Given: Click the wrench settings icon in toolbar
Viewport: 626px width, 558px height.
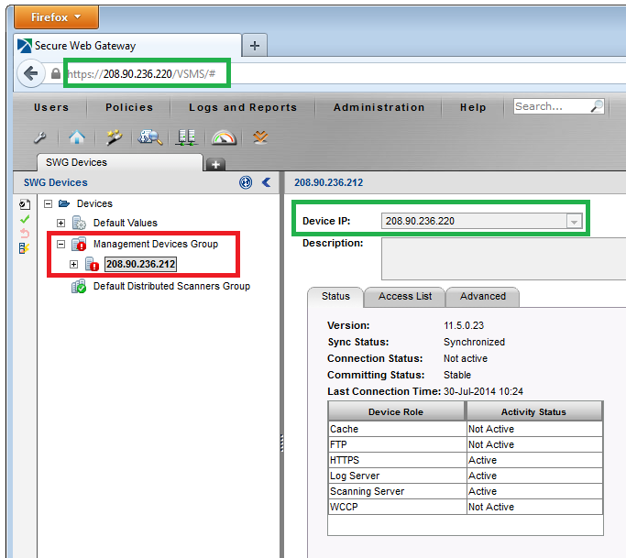Looking at the screenshot, I should coord(39,137).
